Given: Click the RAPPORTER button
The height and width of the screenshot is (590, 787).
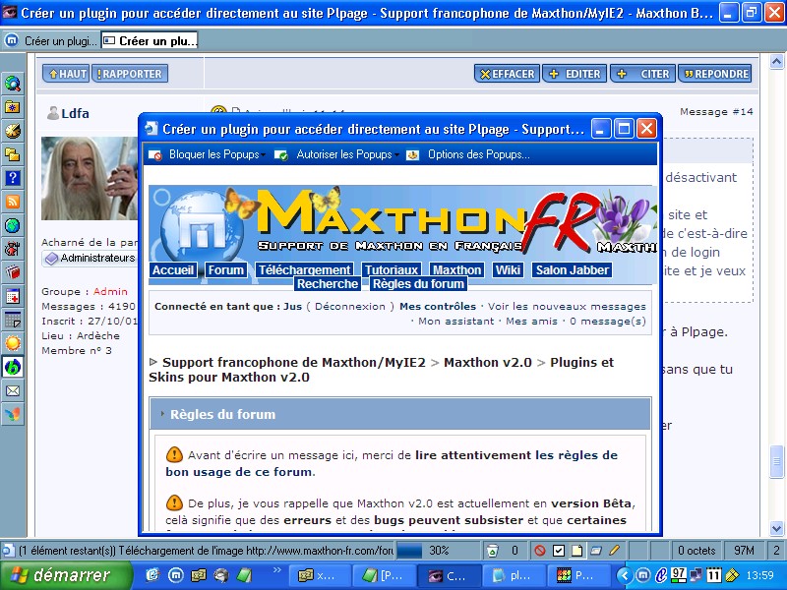Looking at the screenshot, I should point(130,74).
